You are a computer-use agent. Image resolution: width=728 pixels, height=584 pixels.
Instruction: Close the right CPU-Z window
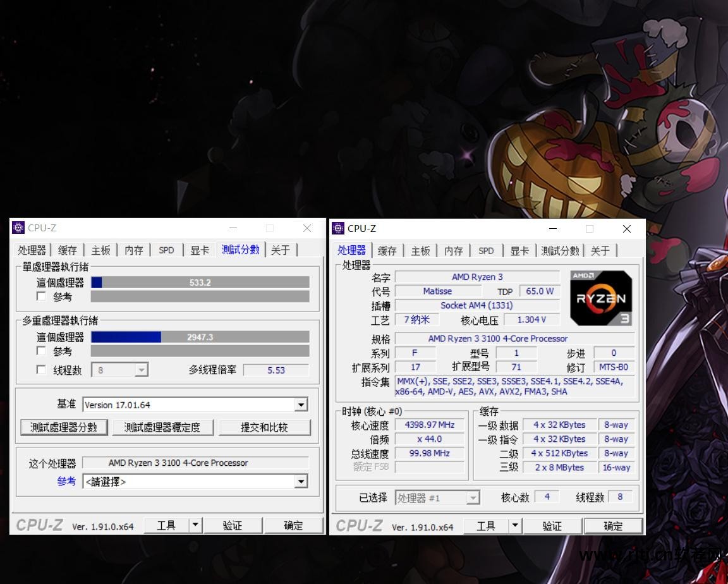pos(626,229)
